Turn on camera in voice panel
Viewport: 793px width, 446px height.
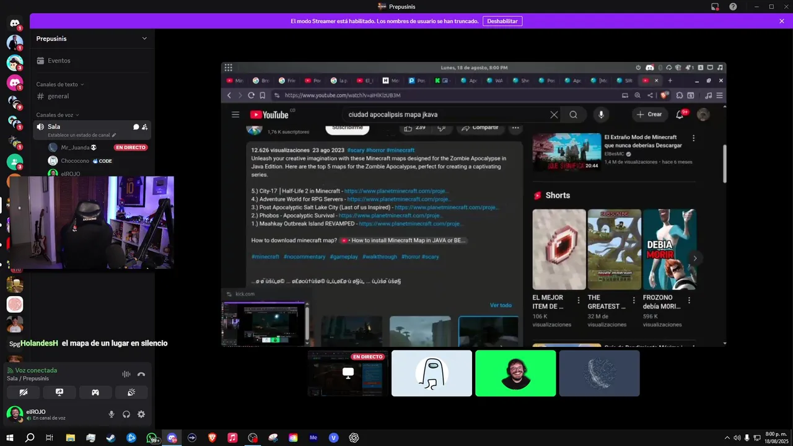click(x=24, y=392)
